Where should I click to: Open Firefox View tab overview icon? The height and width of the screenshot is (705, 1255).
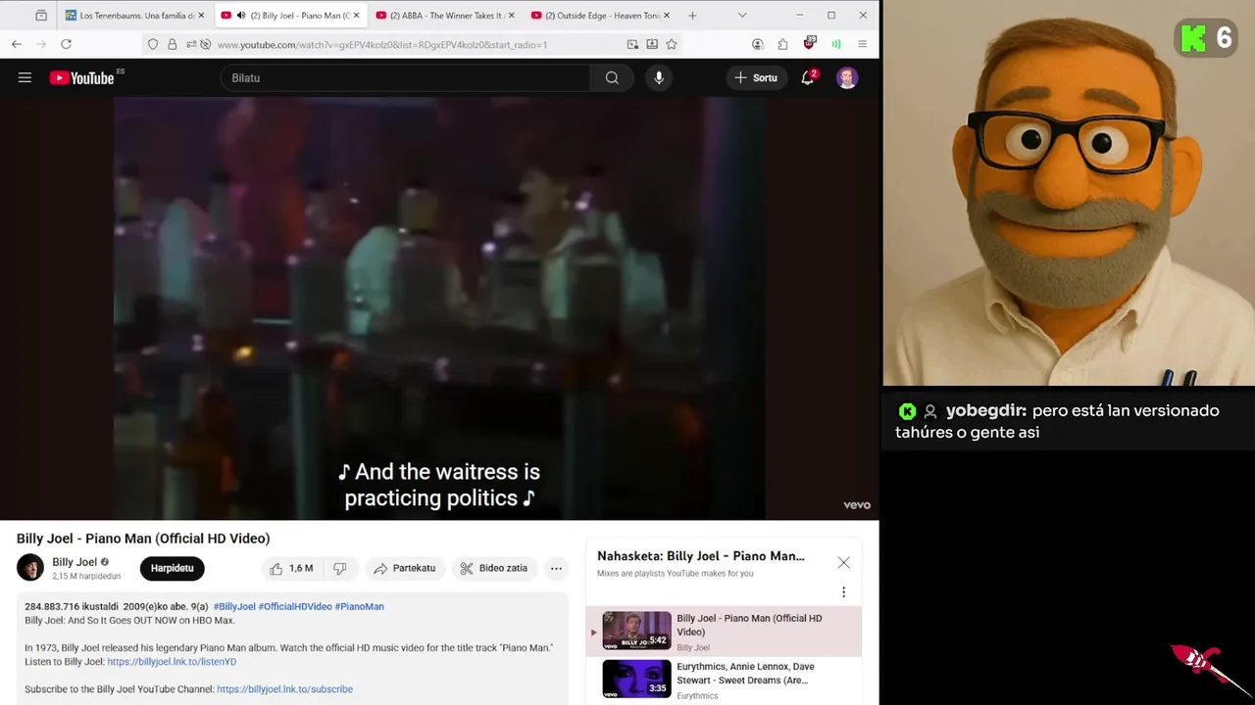(x=41, y=16)
